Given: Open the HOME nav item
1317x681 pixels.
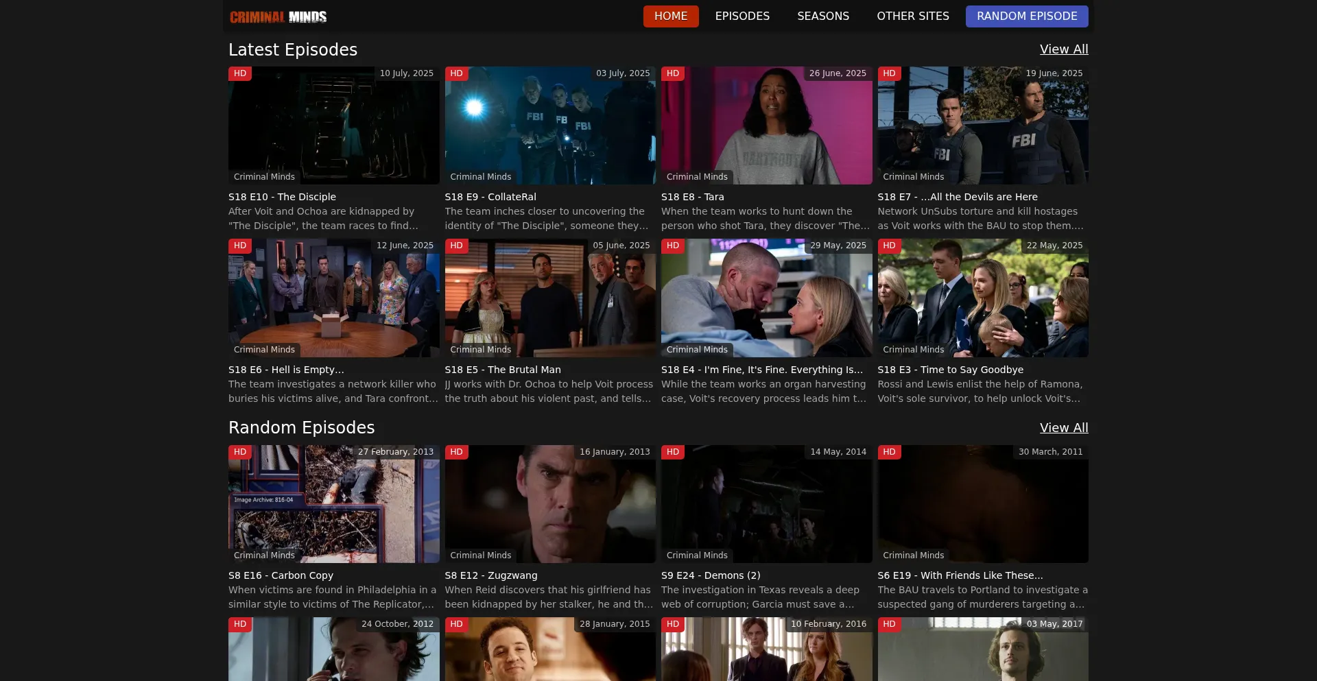Looking at the screenshot, I should point(671,16).
